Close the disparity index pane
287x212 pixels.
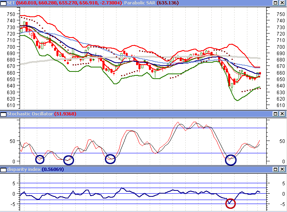[x=282, y=169]
